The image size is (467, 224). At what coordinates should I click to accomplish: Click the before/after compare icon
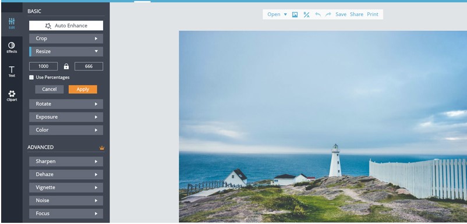[306, 15]
